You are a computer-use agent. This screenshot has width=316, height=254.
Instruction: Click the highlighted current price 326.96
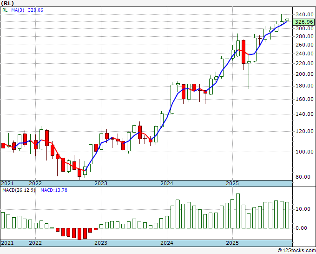pos(304,22)
